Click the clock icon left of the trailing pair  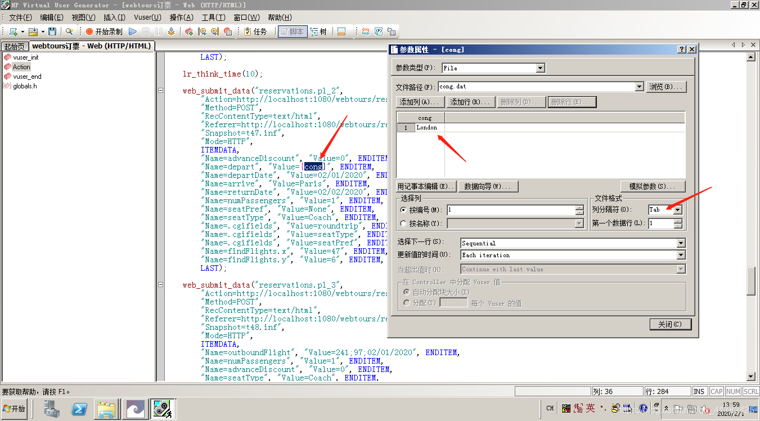(x=202, y=32)
